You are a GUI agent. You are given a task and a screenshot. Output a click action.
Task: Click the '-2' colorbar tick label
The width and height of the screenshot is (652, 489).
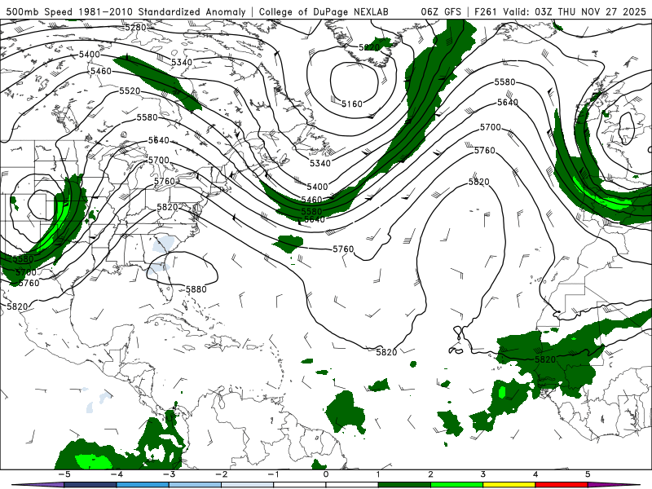point(221,474)
